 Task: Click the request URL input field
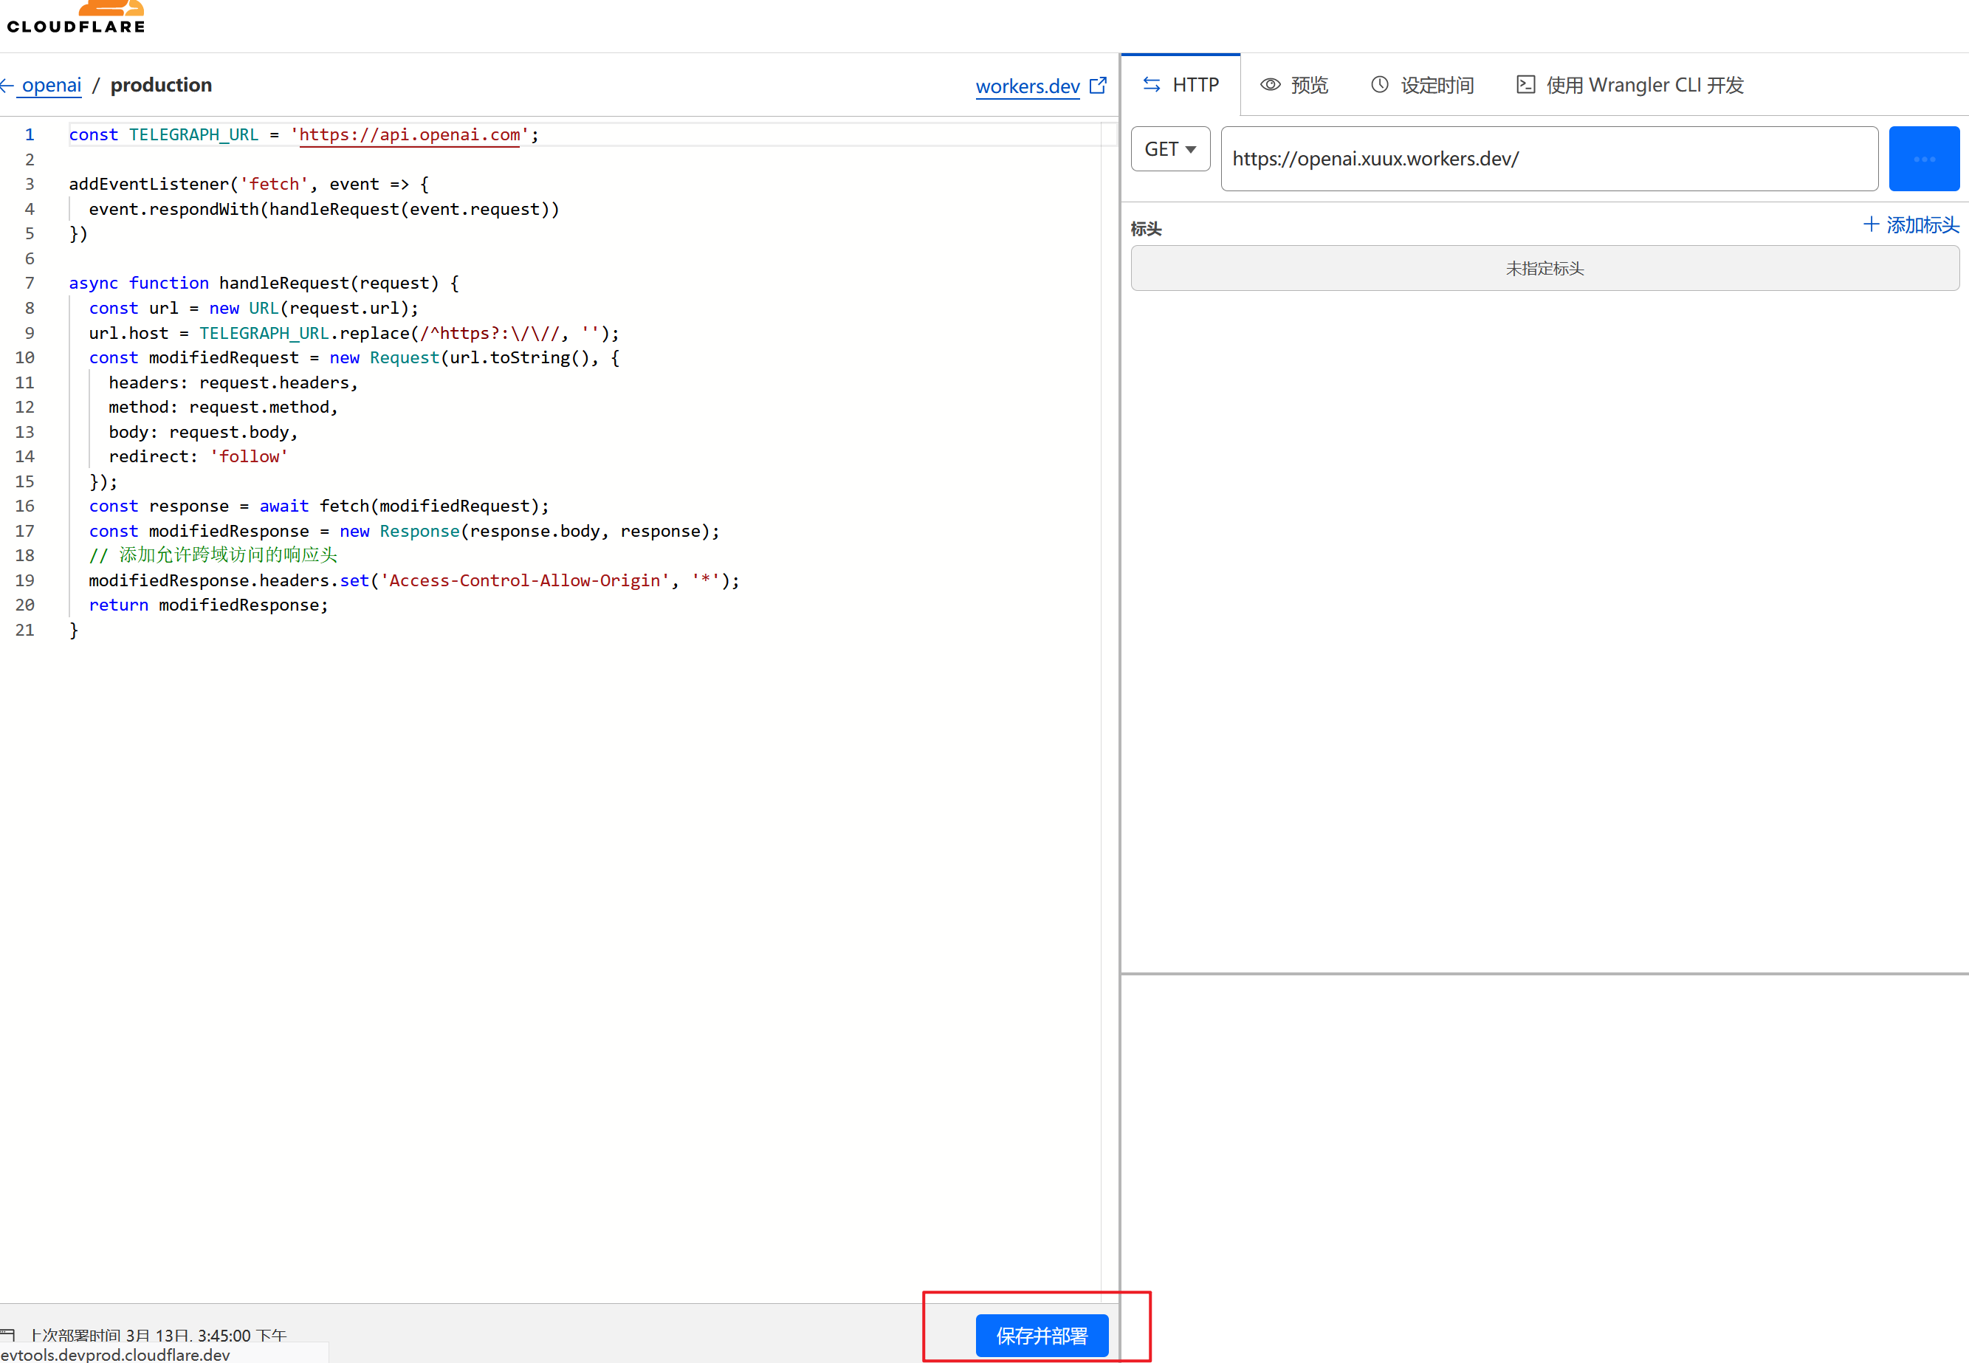(x=1549, y=159)
